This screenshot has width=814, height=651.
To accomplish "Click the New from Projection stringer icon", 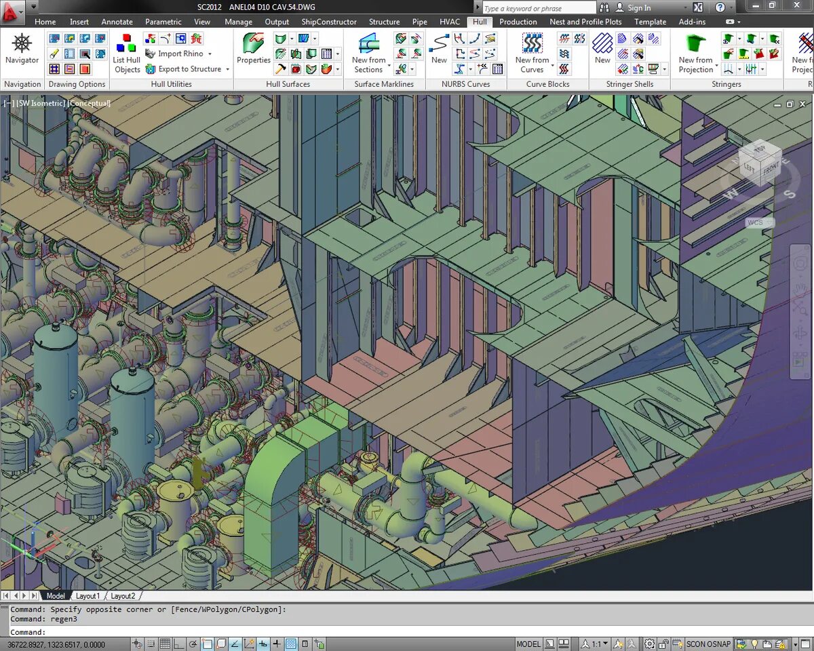I will (x=696, y=53).
